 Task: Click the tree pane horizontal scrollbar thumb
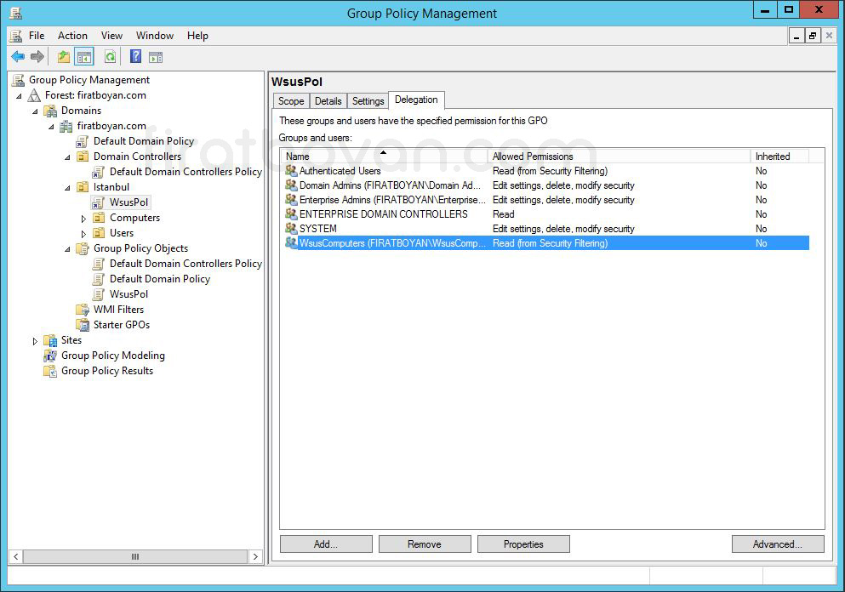(135, 556)
